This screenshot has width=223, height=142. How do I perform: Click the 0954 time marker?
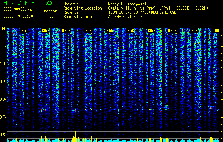point(88,31)
